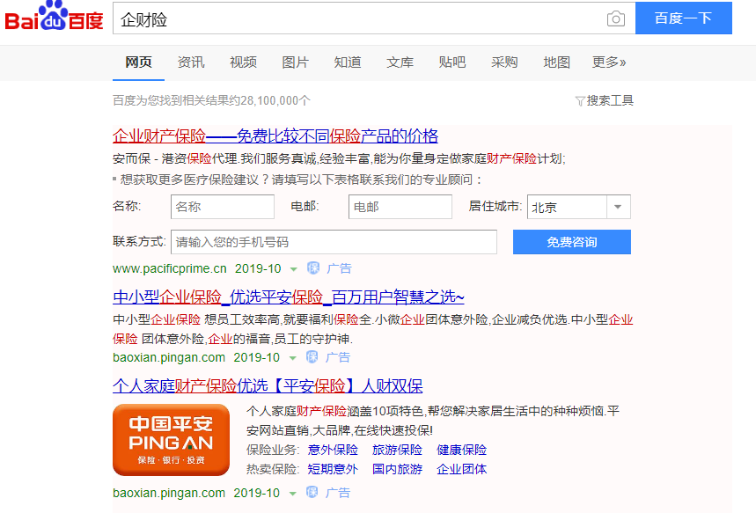
Task: Open the 旅游保险 link
Action: point(397,450)
